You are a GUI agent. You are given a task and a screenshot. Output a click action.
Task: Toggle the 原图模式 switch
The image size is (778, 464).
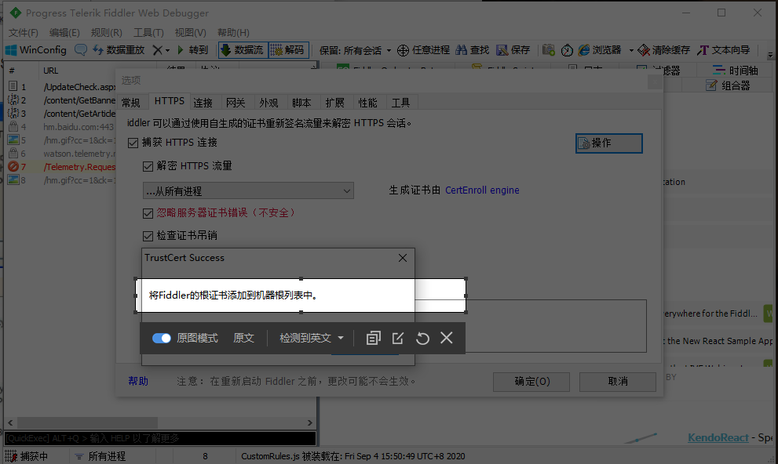[x=161, y=338]
